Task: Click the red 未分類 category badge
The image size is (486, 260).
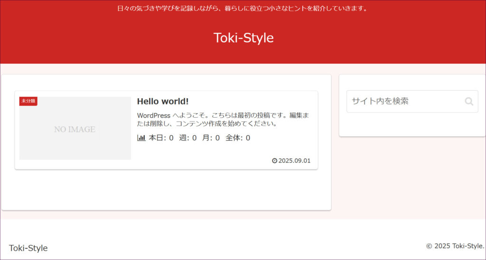Action: [28, 101]
